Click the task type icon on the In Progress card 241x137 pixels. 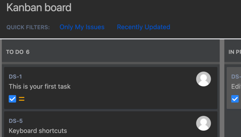pos(235,99)
